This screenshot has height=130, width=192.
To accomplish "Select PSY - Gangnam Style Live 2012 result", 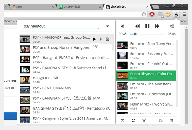I will click(66, 119).
